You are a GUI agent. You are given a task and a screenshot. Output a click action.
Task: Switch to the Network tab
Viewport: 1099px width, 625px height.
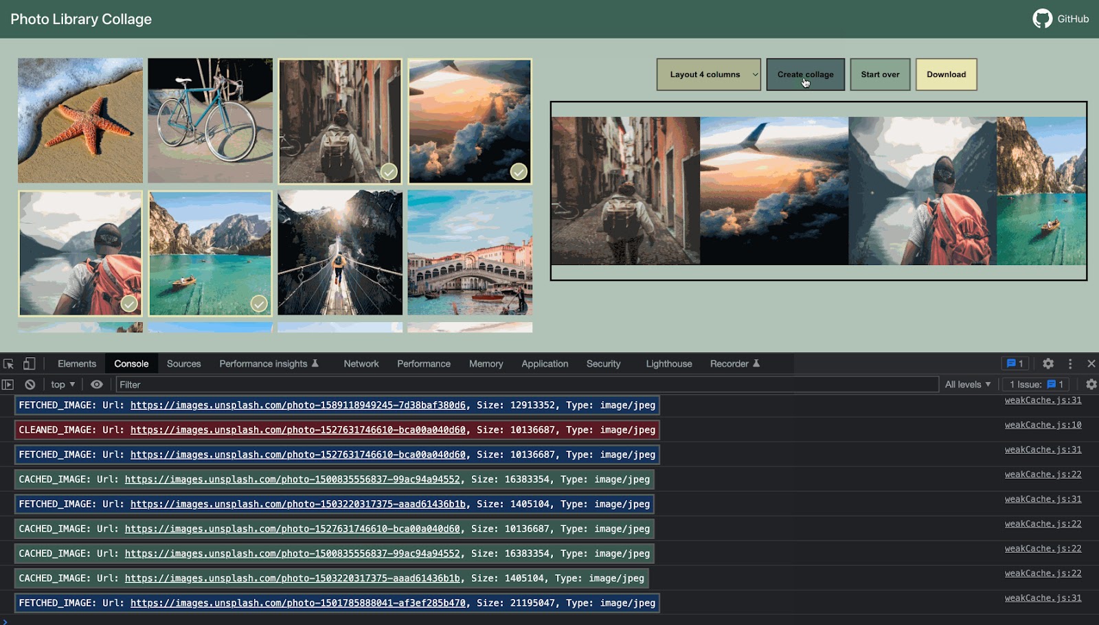[x=361, y=364]
